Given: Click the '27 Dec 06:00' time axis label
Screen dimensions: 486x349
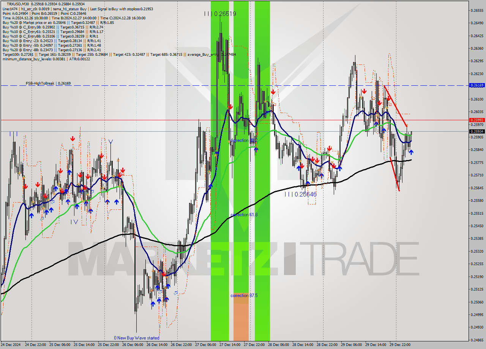Looking at the screenshot, I should coord(205,345).
